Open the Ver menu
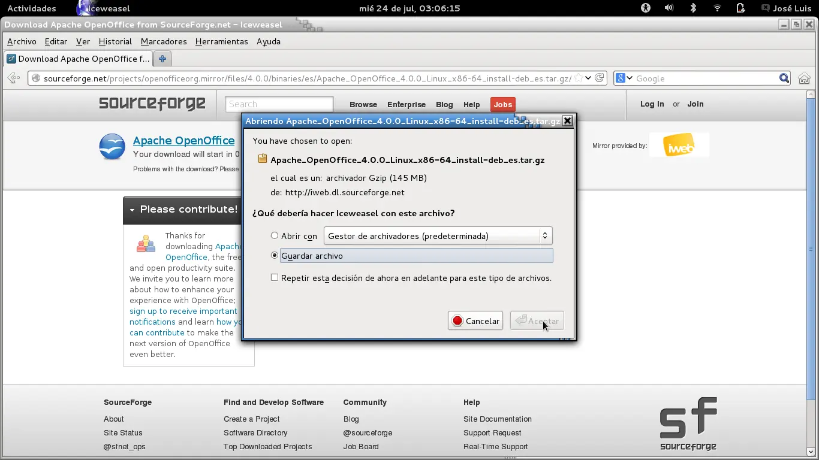 pyautogui.click(x=83, y=41)
